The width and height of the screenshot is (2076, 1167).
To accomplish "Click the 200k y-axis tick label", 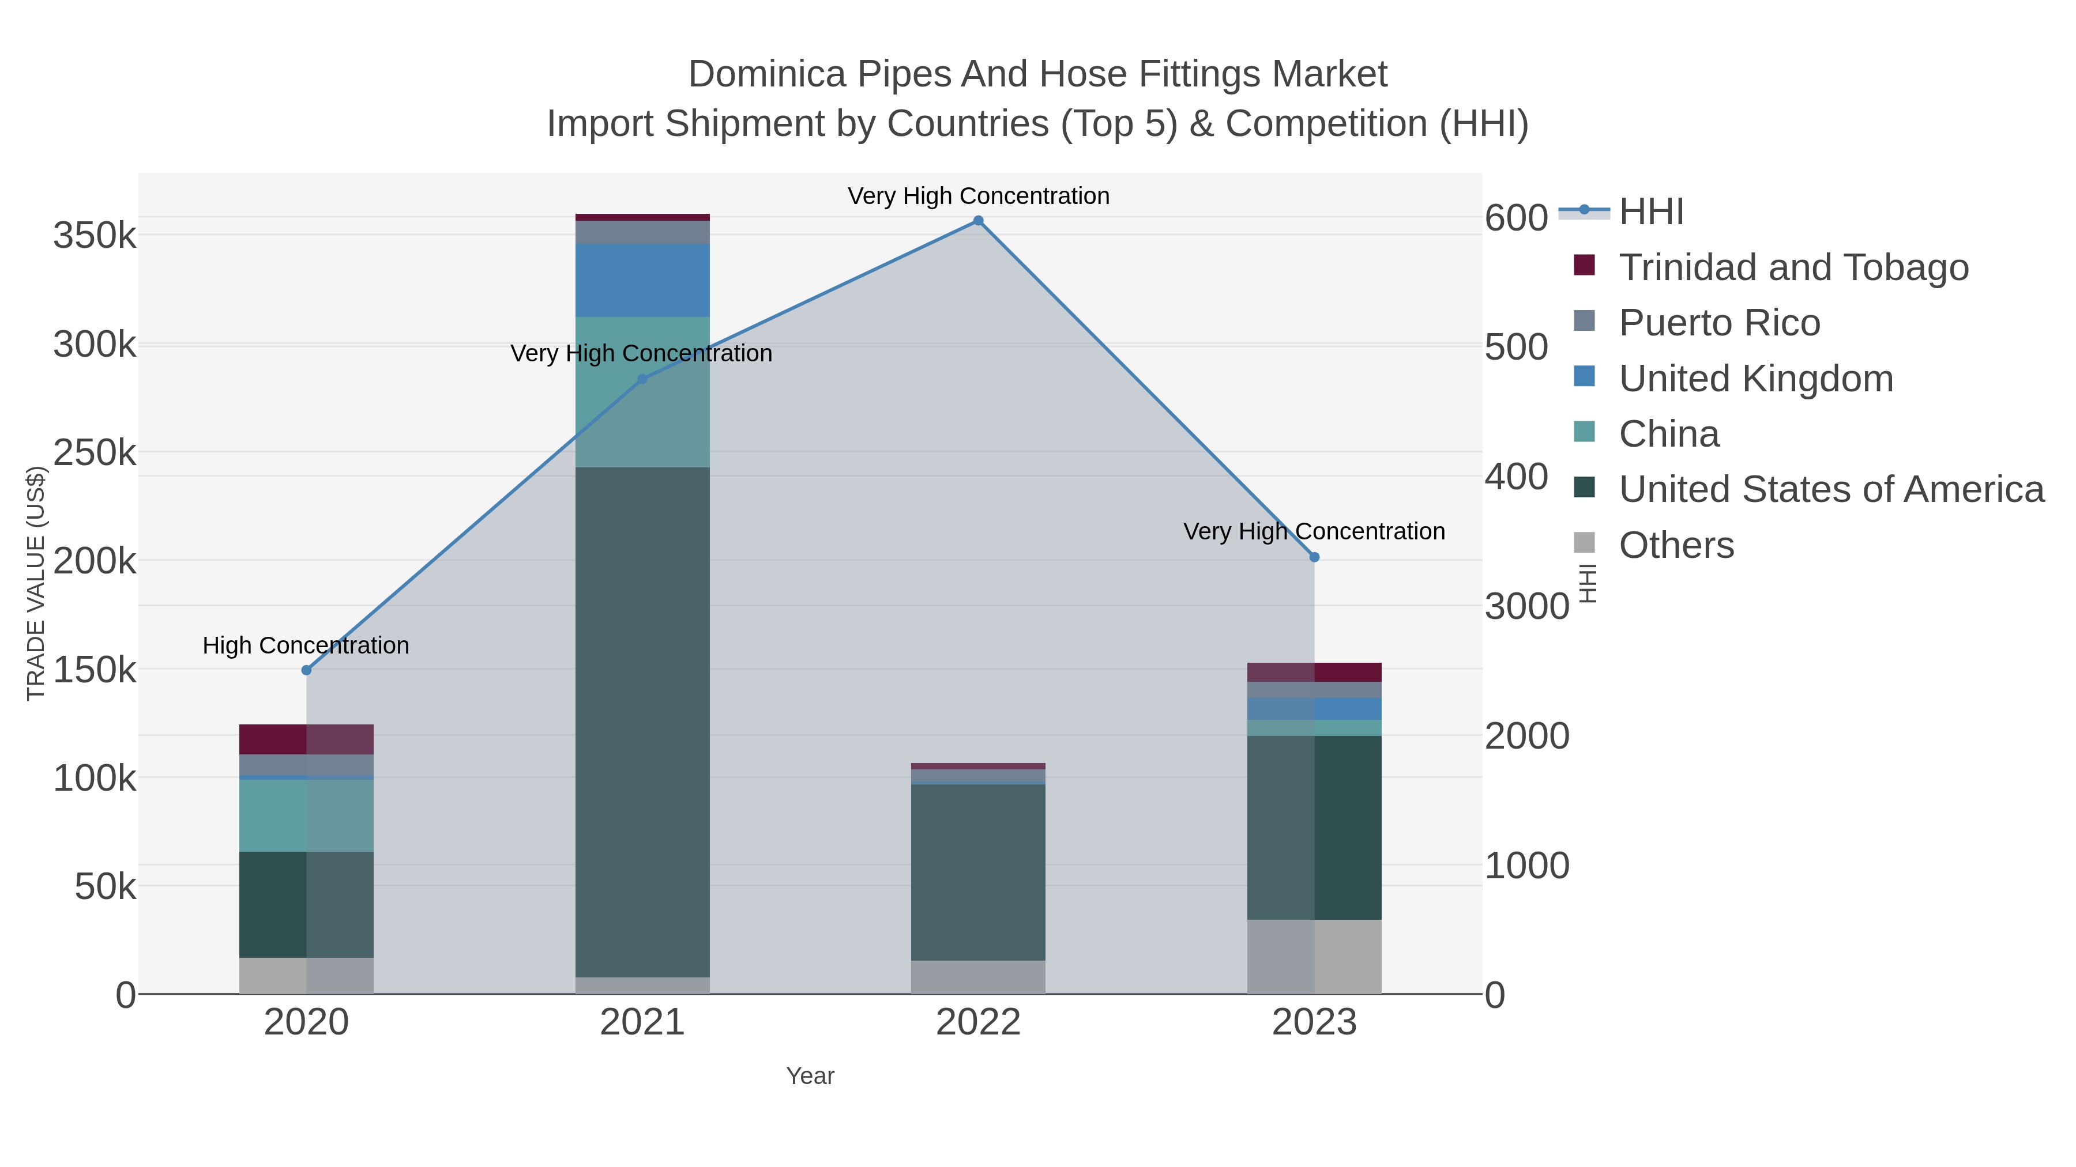I will pyautogui.click(x=95, y=561).
